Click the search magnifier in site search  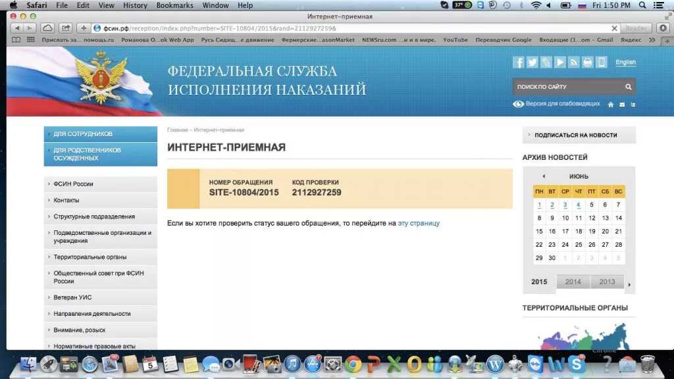628,87
